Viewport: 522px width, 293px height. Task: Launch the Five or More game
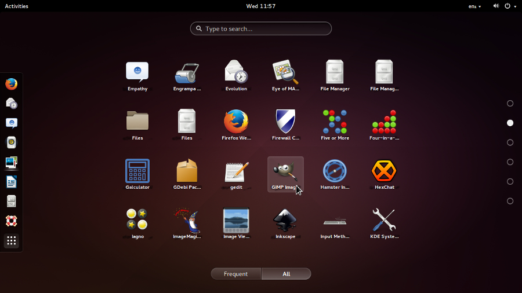(335, 125)
